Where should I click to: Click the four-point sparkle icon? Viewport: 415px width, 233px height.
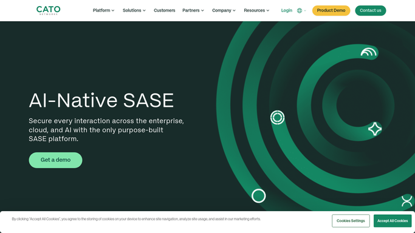tap(375, 129)
